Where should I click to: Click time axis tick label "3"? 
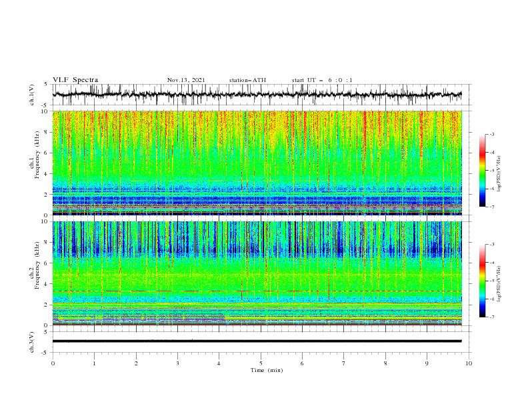tap(177, 363)
